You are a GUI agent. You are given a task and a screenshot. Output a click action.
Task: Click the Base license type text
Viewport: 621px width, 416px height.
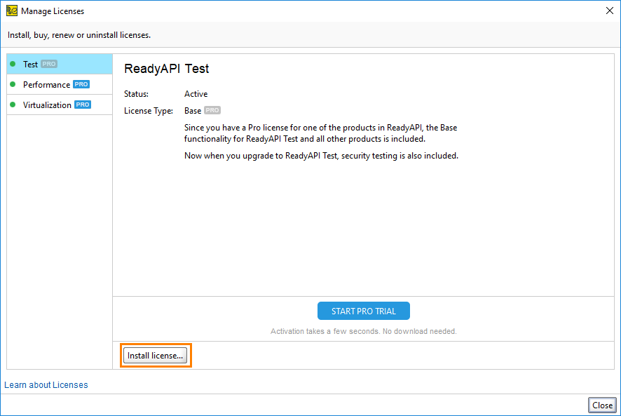click(193, 111)
